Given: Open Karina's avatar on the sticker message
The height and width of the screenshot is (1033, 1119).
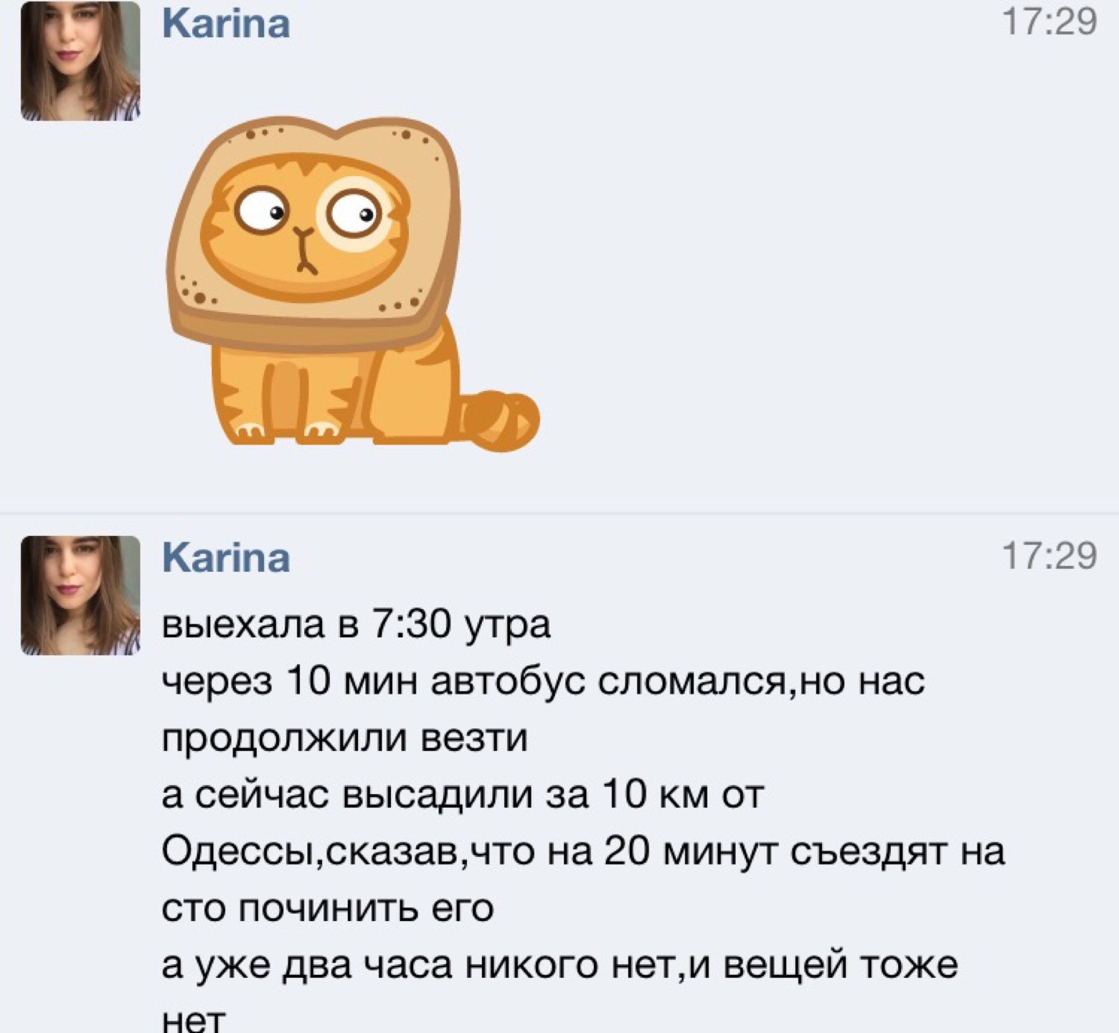Looking at the screenshot, I should click(x=80, y=60).
